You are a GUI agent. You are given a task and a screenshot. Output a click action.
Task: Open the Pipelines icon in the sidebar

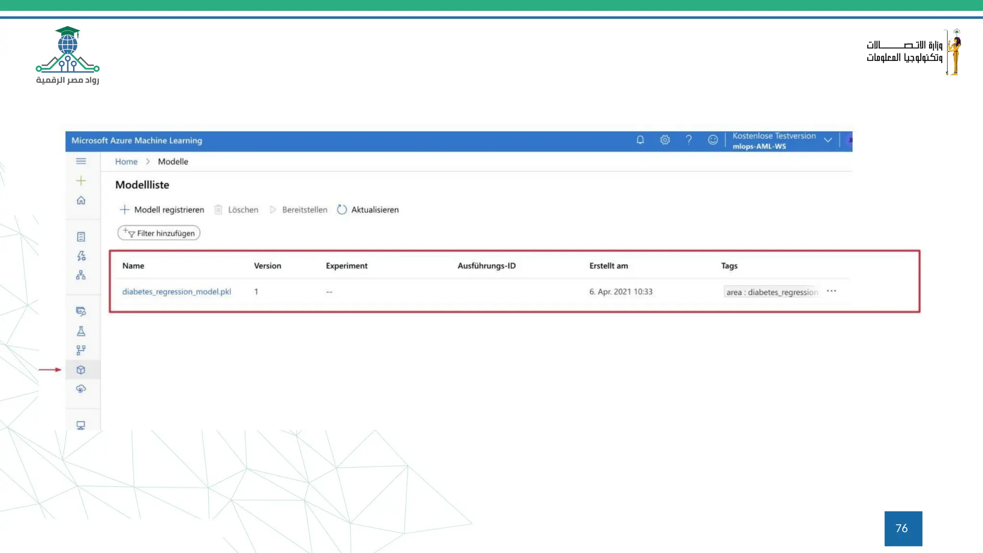(x=81, y=350)
